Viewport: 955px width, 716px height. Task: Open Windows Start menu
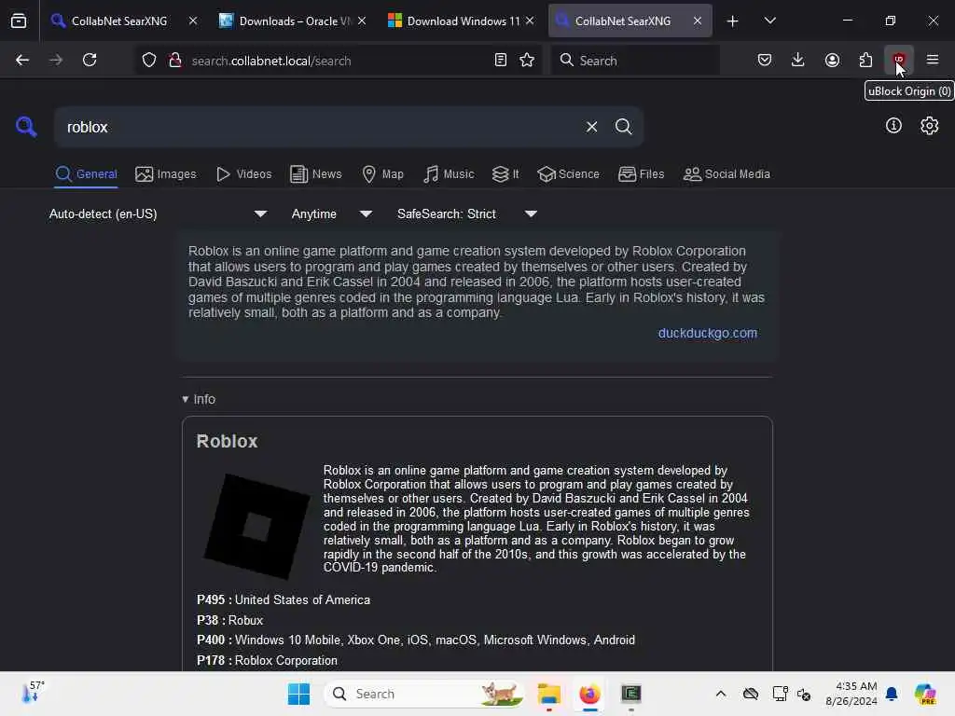coord(298,694)
